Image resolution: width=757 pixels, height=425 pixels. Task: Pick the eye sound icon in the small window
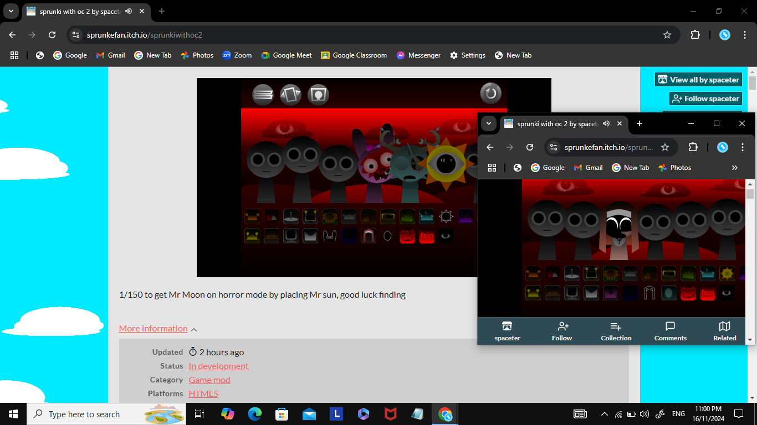pos(727,293)
